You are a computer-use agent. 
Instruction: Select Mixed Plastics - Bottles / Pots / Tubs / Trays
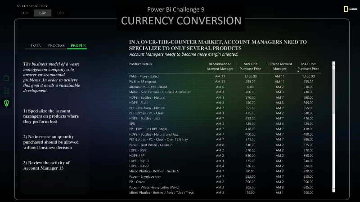tap(224, 193)
